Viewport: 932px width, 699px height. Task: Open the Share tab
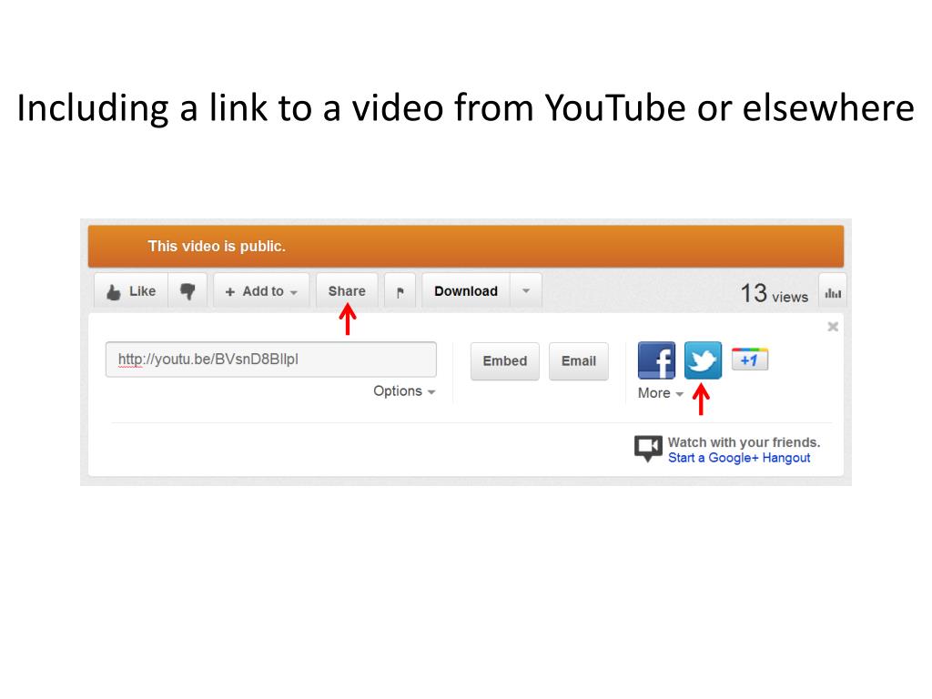347,291
